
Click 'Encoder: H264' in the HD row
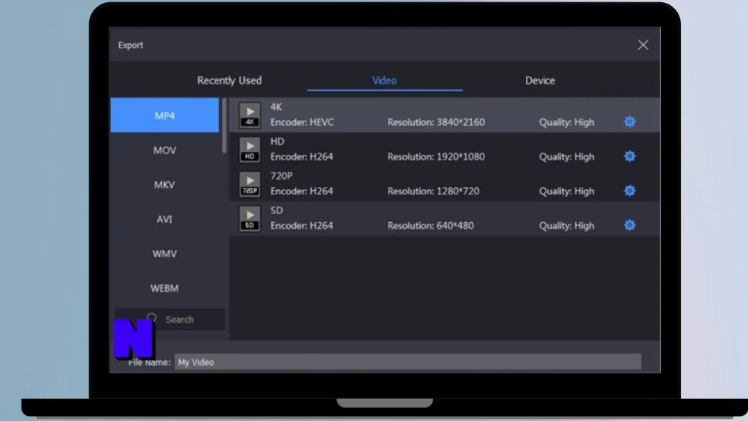(x=302, y=156)
